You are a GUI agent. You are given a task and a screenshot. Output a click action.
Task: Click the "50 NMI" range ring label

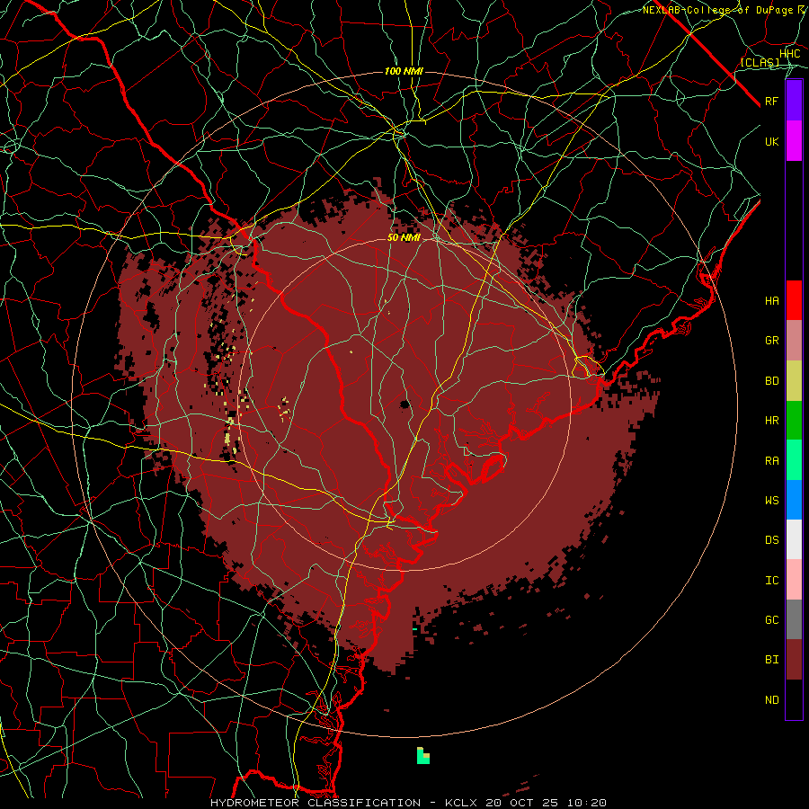click(x=404, y=237)
